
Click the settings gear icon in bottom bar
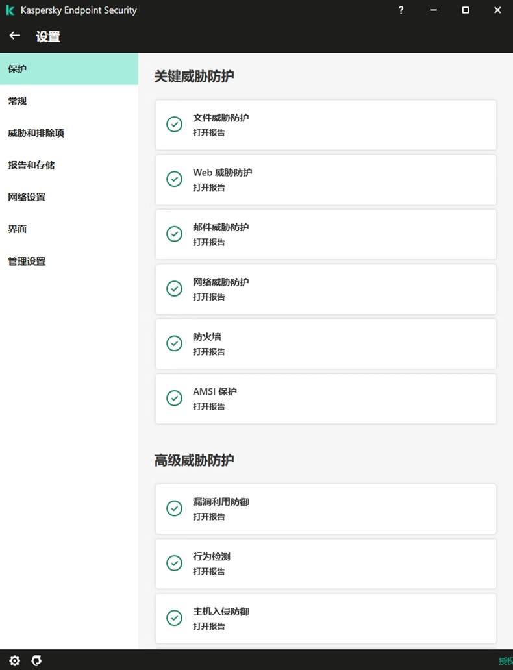coord(15,660)
